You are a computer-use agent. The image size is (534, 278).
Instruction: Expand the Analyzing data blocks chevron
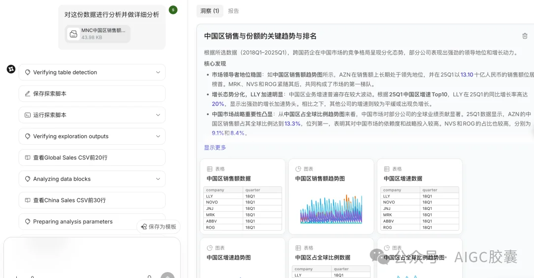point(158,179)
